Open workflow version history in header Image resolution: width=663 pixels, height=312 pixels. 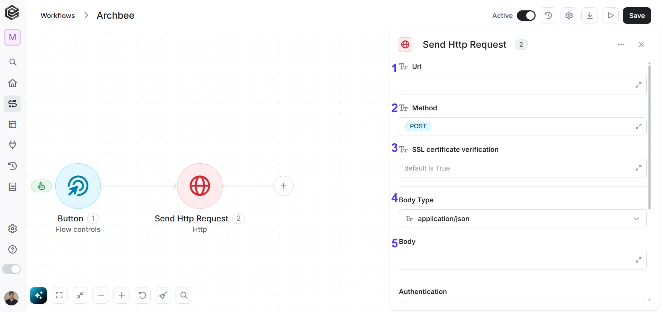548,16
